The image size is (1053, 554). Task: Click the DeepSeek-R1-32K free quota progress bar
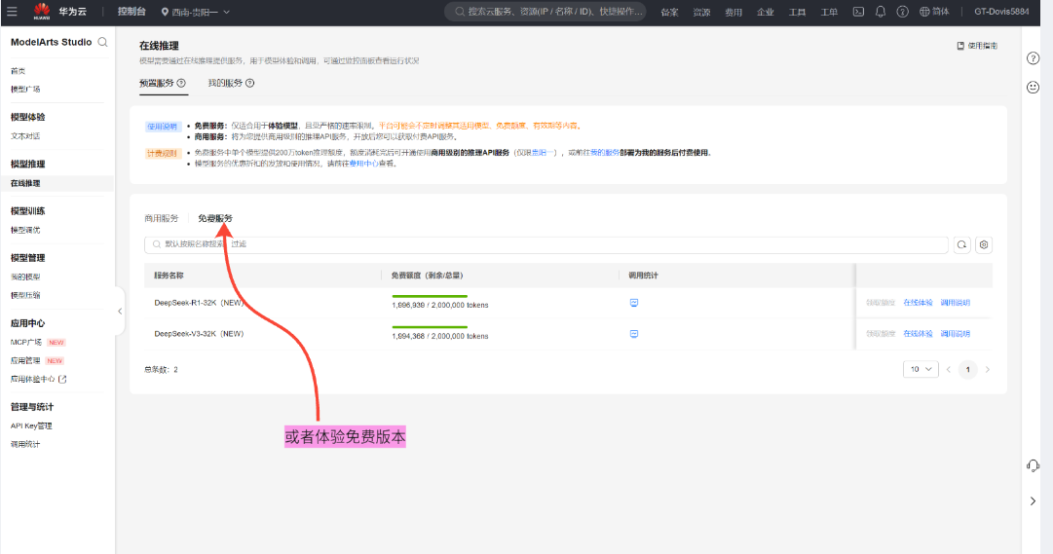(430, 296)
